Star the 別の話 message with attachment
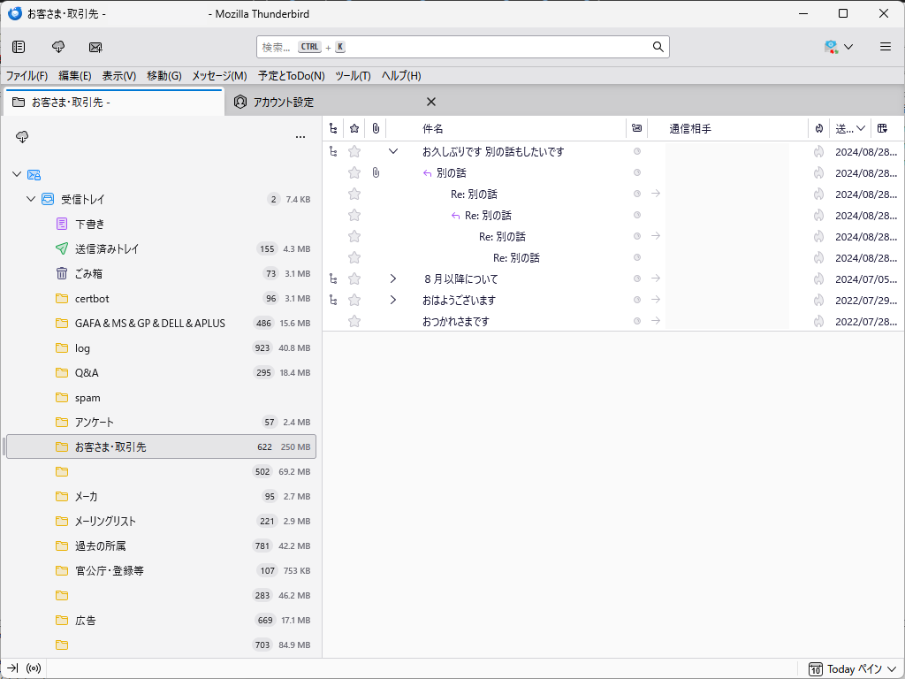This screenshot has height=679, width=905. coord(354,172)
